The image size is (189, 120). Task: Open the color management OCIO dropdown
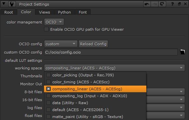(54, 22)
